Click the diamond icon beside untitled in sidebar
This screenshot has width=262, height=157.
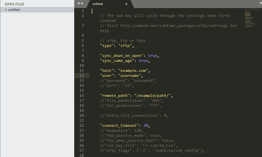[6, 10]
